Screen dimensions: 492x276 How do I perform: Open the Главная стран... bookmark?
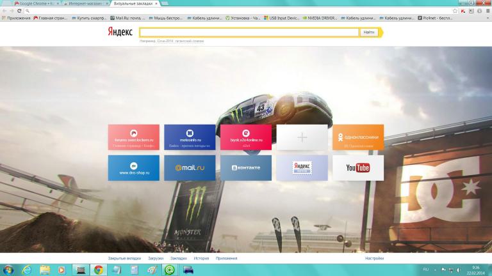pos(50,18)
